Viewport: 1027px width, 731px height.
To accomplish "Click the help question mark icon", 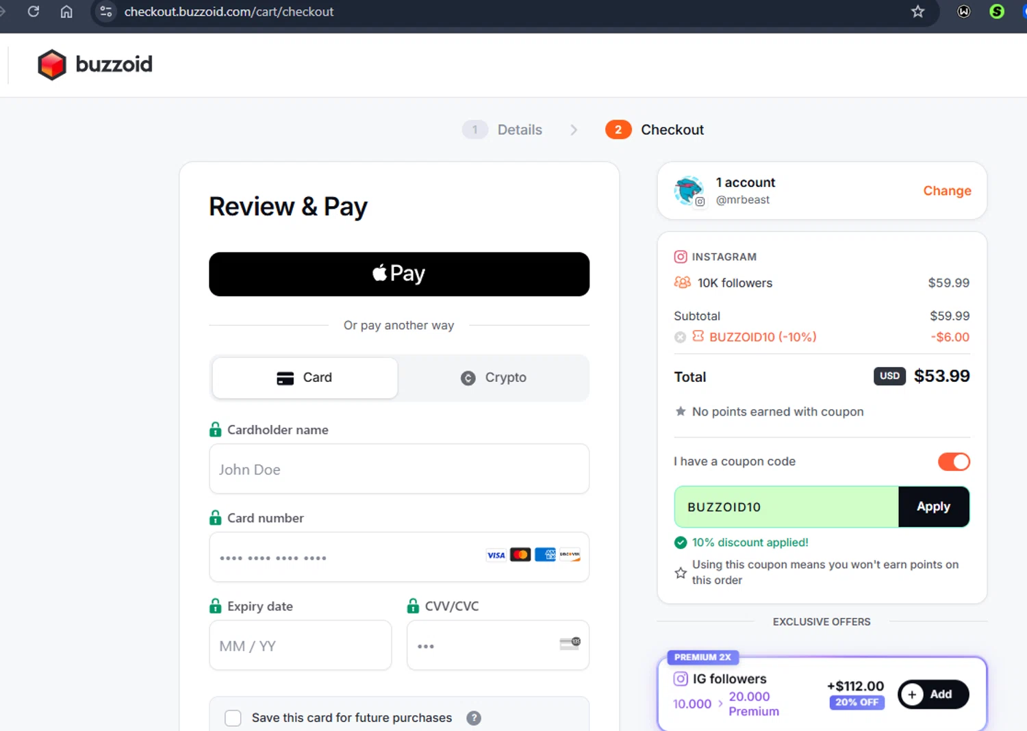I will (474, 718).
